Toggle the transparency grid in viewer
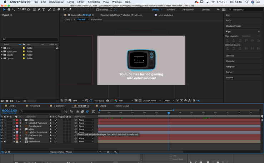The image size is (264, 163). pos(140,101)
